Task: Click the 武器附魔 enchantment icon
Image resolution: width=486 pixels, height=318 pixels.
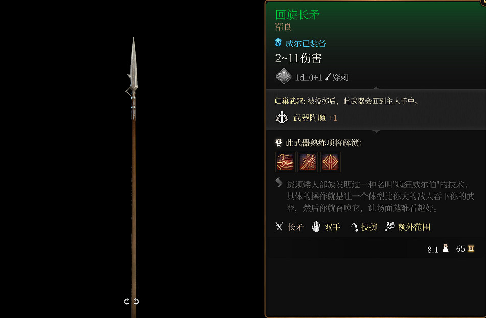Action: [x=282, y=117]
